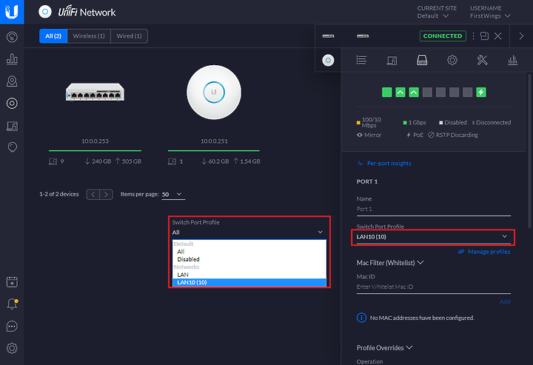Screen dimensions: 533x365
Task: Close the device properties panel
Action: click(498, 36)
